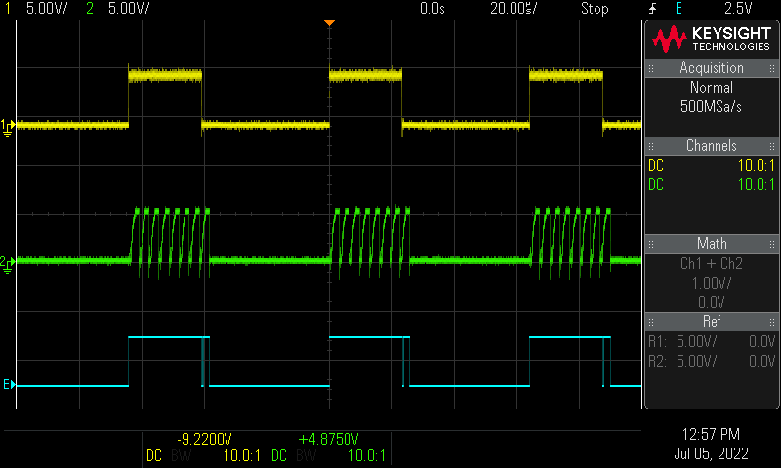The height and width of the screenshot is (468, 781).
Task: Click the -9.2200V channel 1 offset
Action: [x=204, y=439]
